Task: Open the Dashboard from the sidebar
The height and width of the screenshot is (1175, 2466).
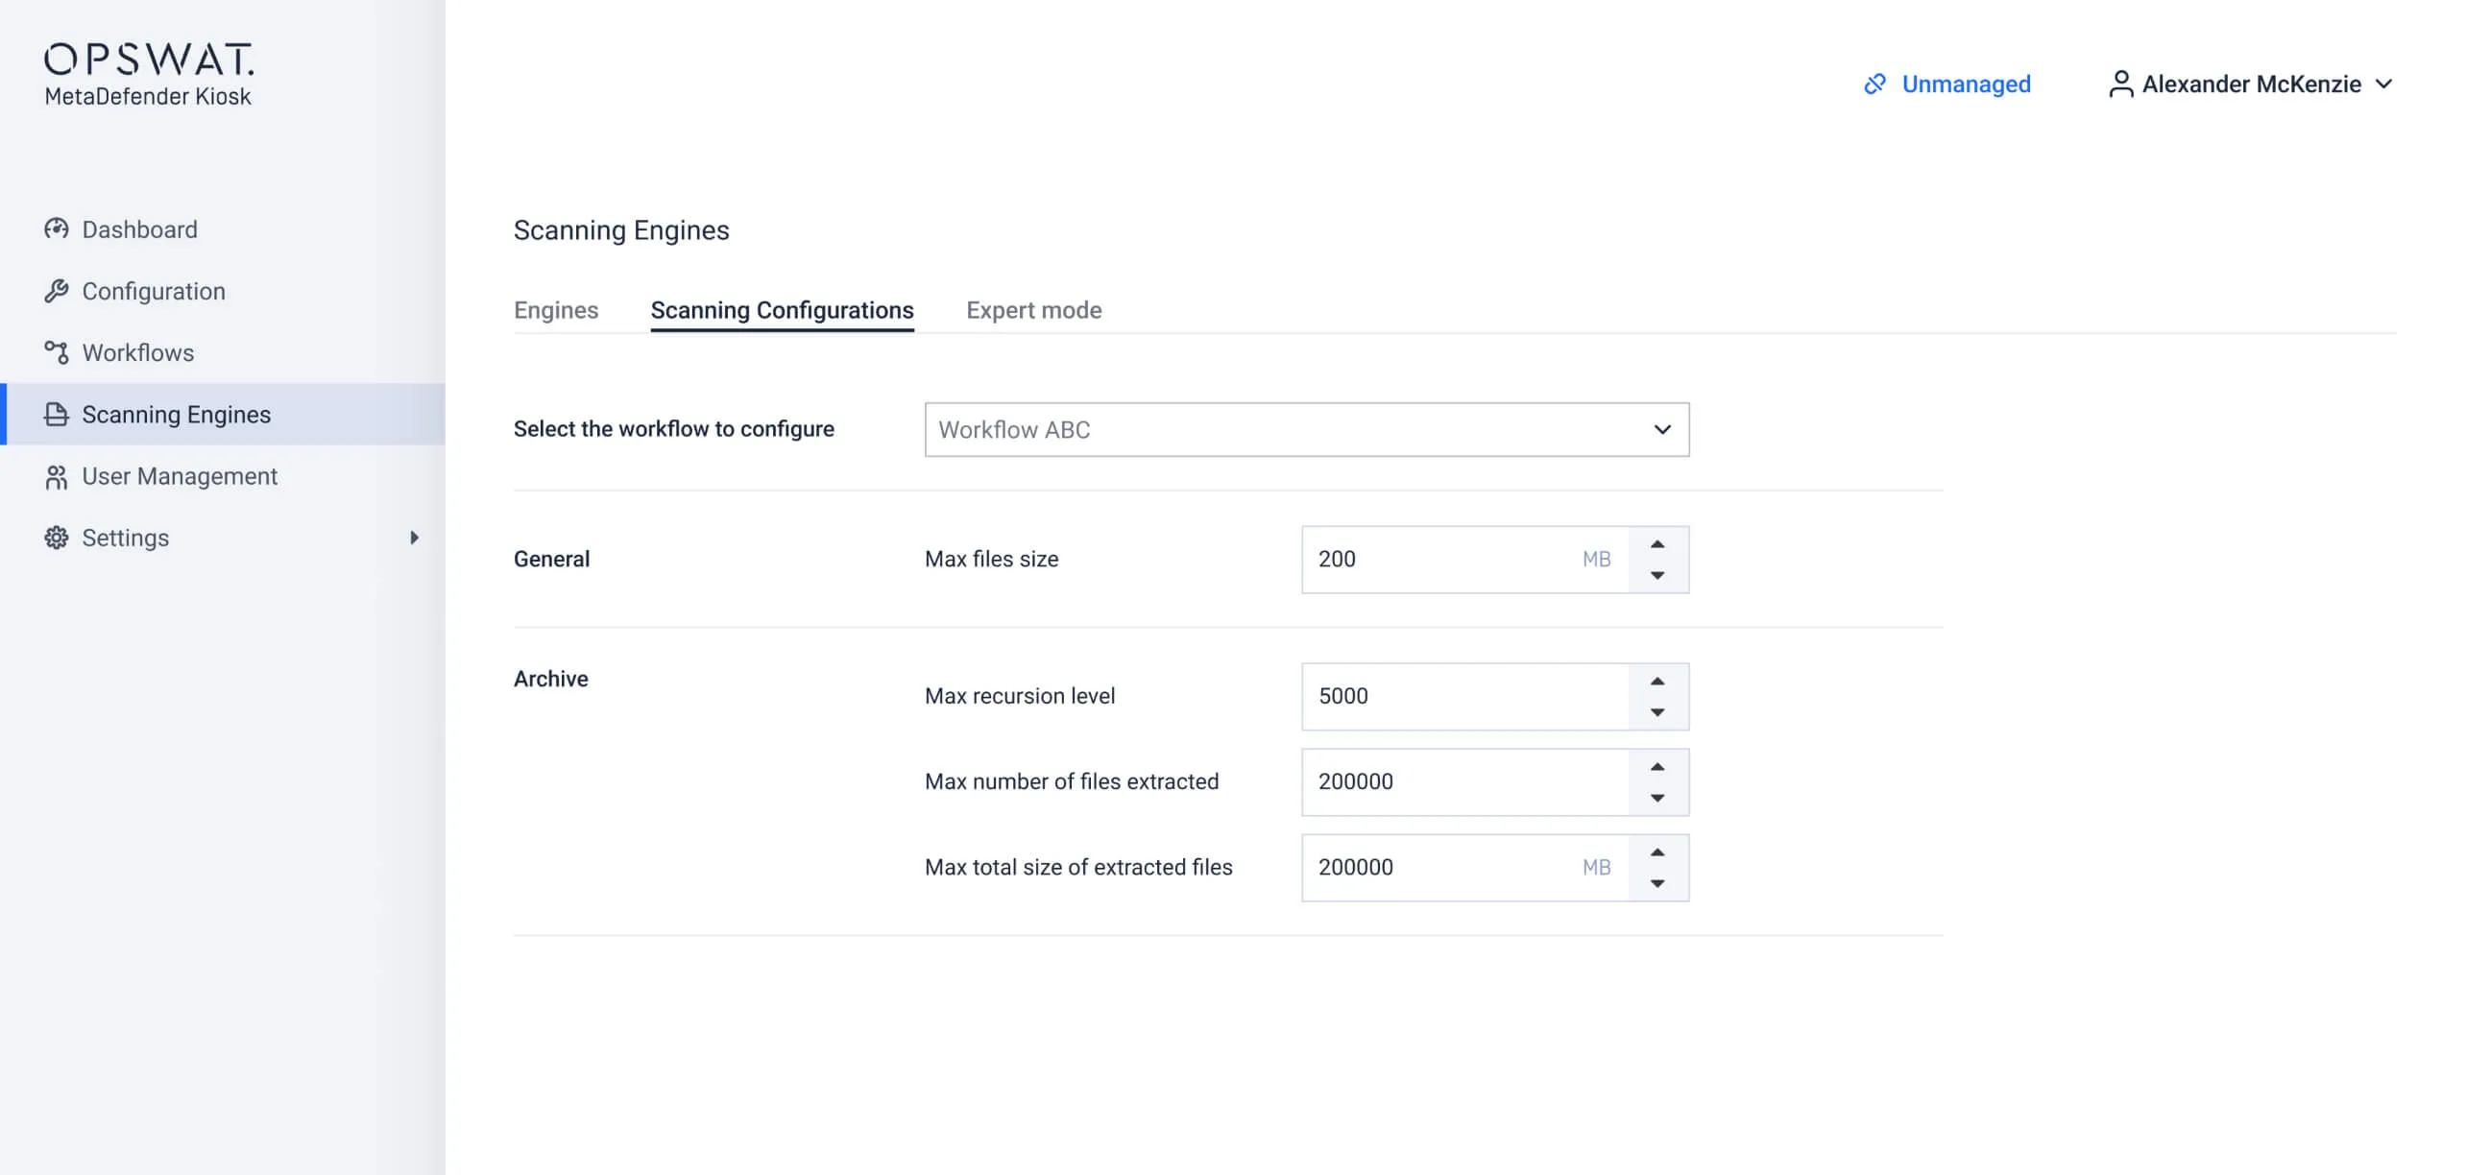Action: click(x=57, y=229)
